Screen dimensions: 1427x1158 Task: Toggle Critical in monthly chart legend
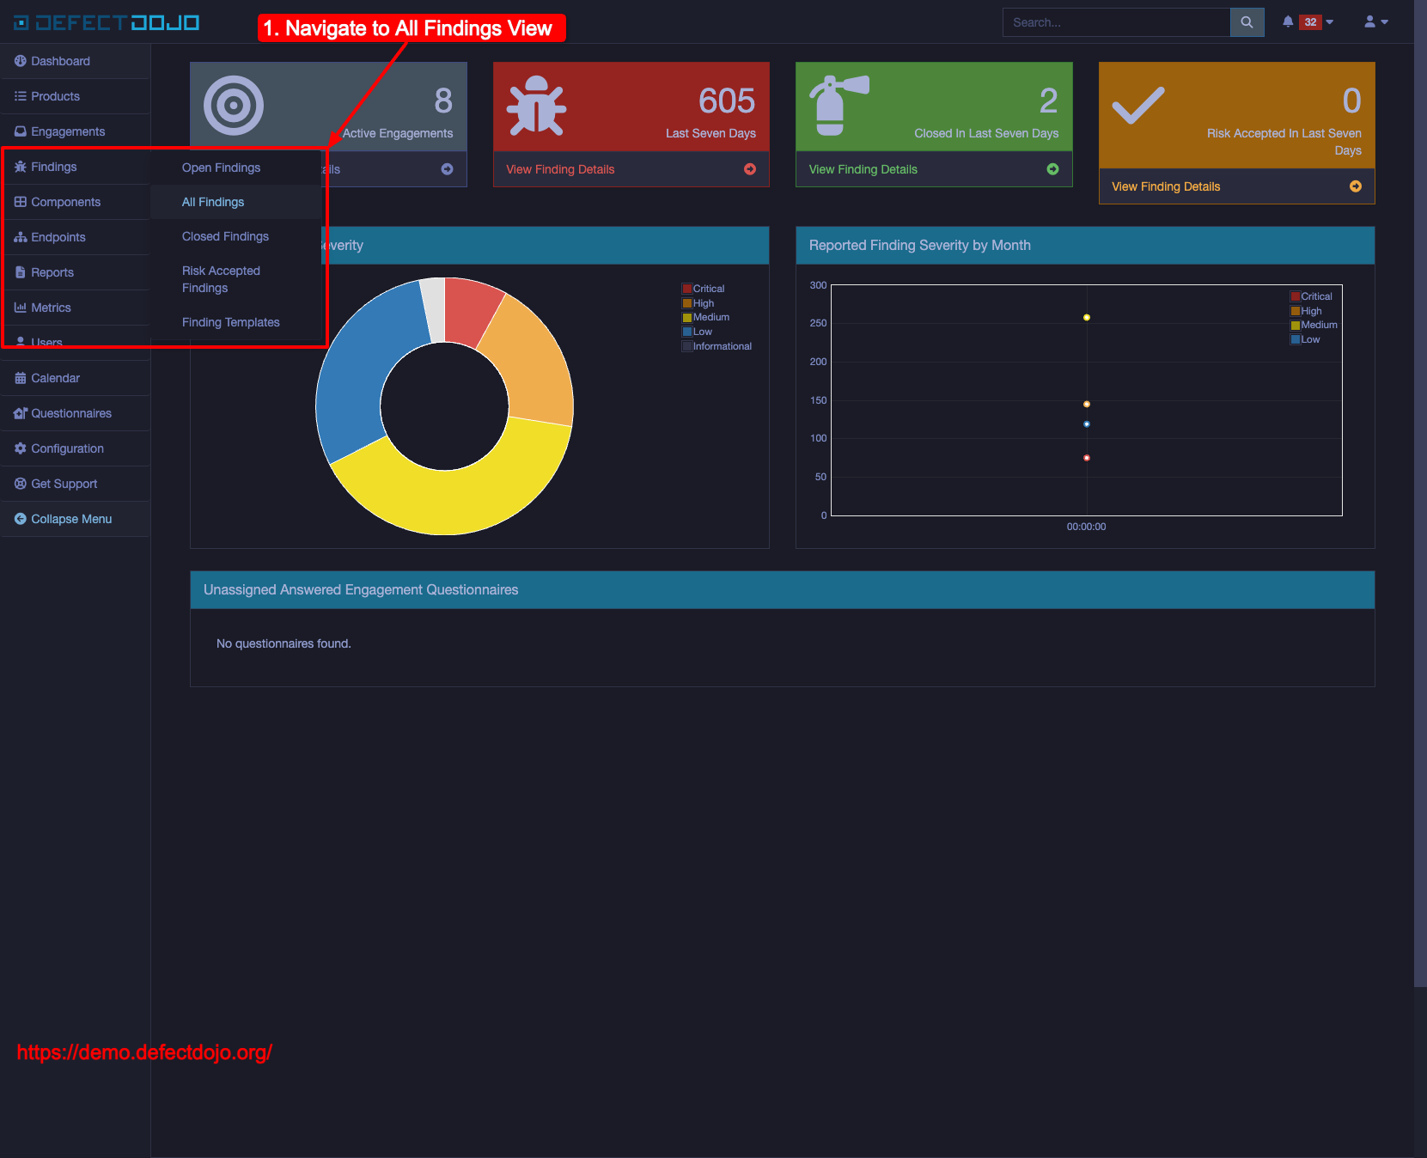click(1311, 296)
